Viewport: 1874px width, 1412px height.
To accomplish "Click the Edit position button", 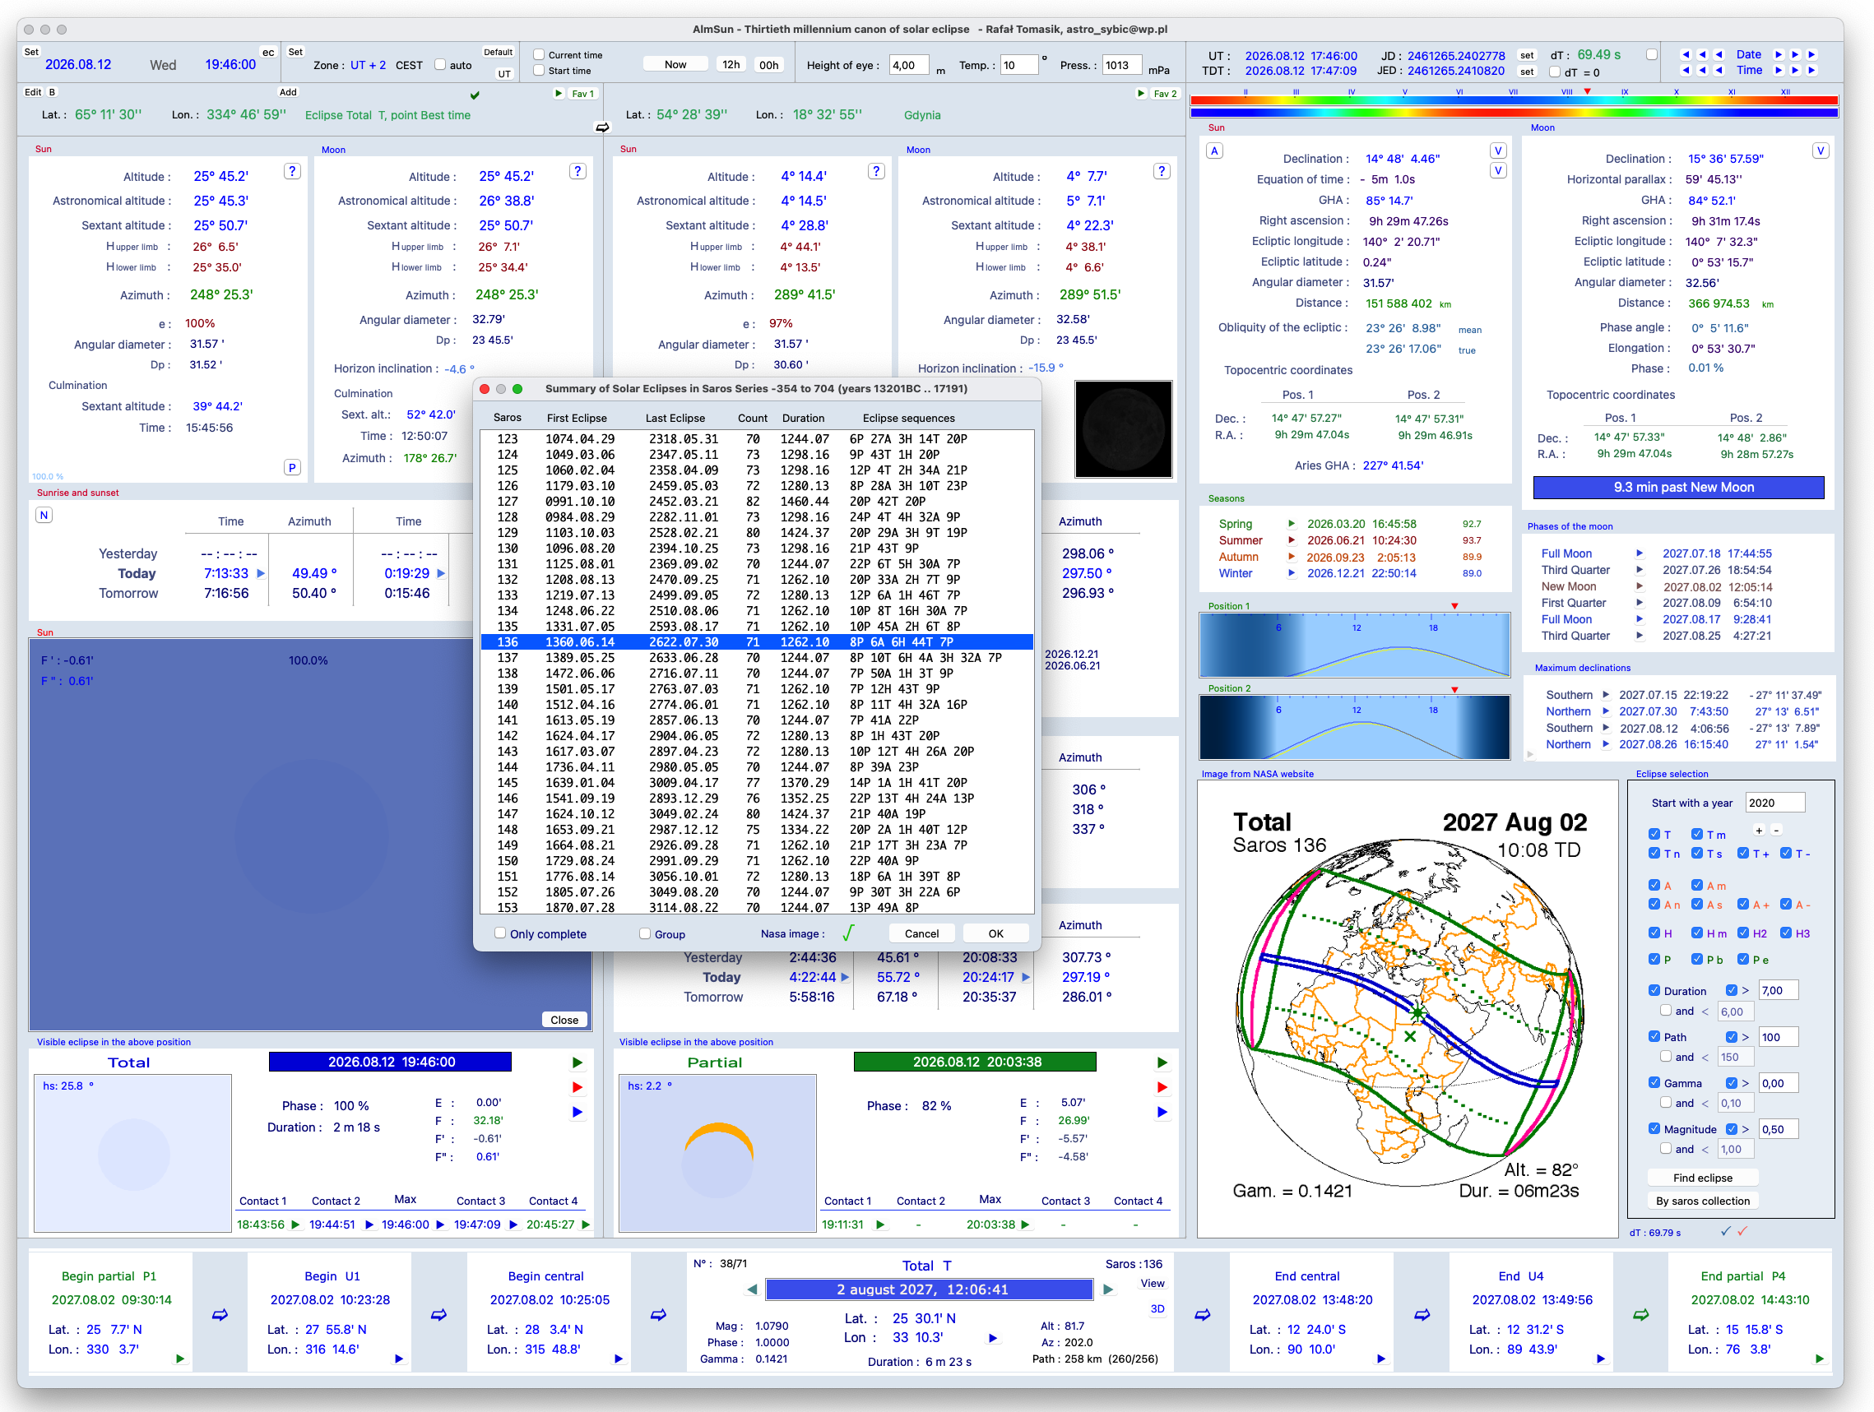I will point(33,92).
